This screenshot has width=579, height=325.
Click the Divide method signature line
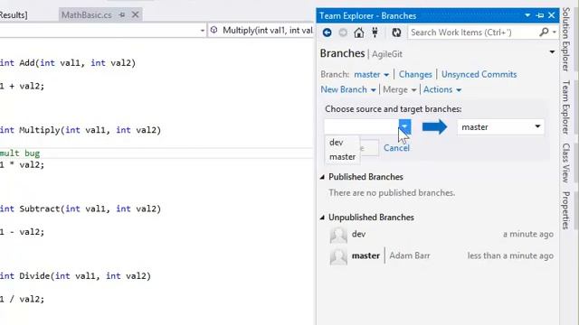(x=75, y=276)
